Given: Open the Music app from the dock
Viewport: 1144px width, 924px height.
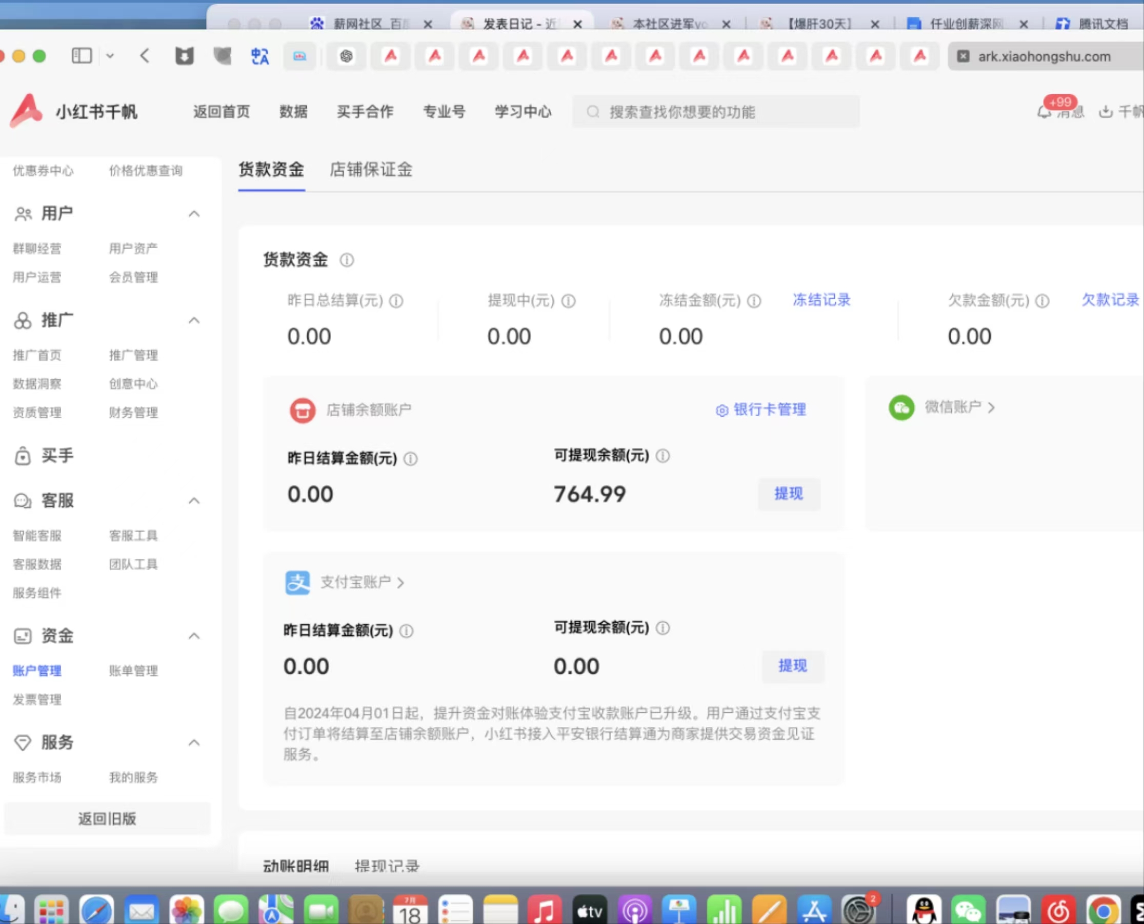Looking at the screenshot, I should (x=545, y=910).
